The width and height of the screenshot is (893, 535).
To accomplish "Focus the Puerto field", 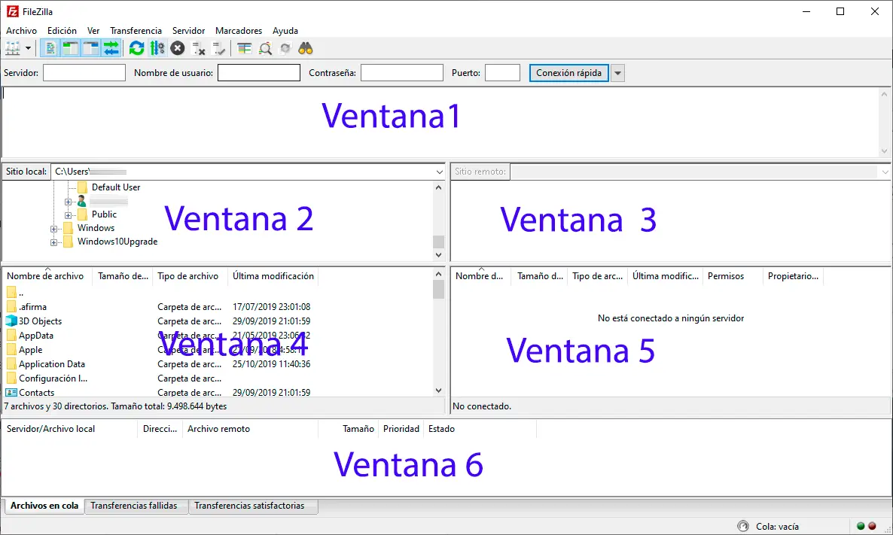I will [x=502, y=73].
